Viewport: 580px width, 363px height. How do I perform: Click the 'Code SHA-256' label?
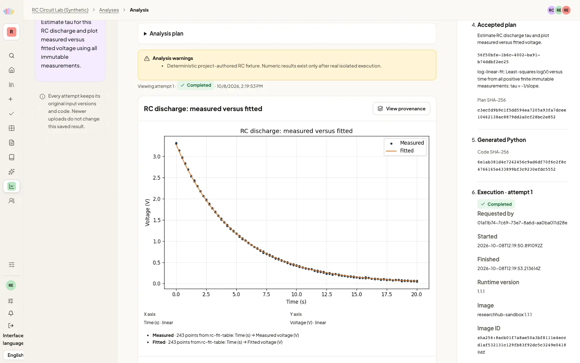coord(493,152)
